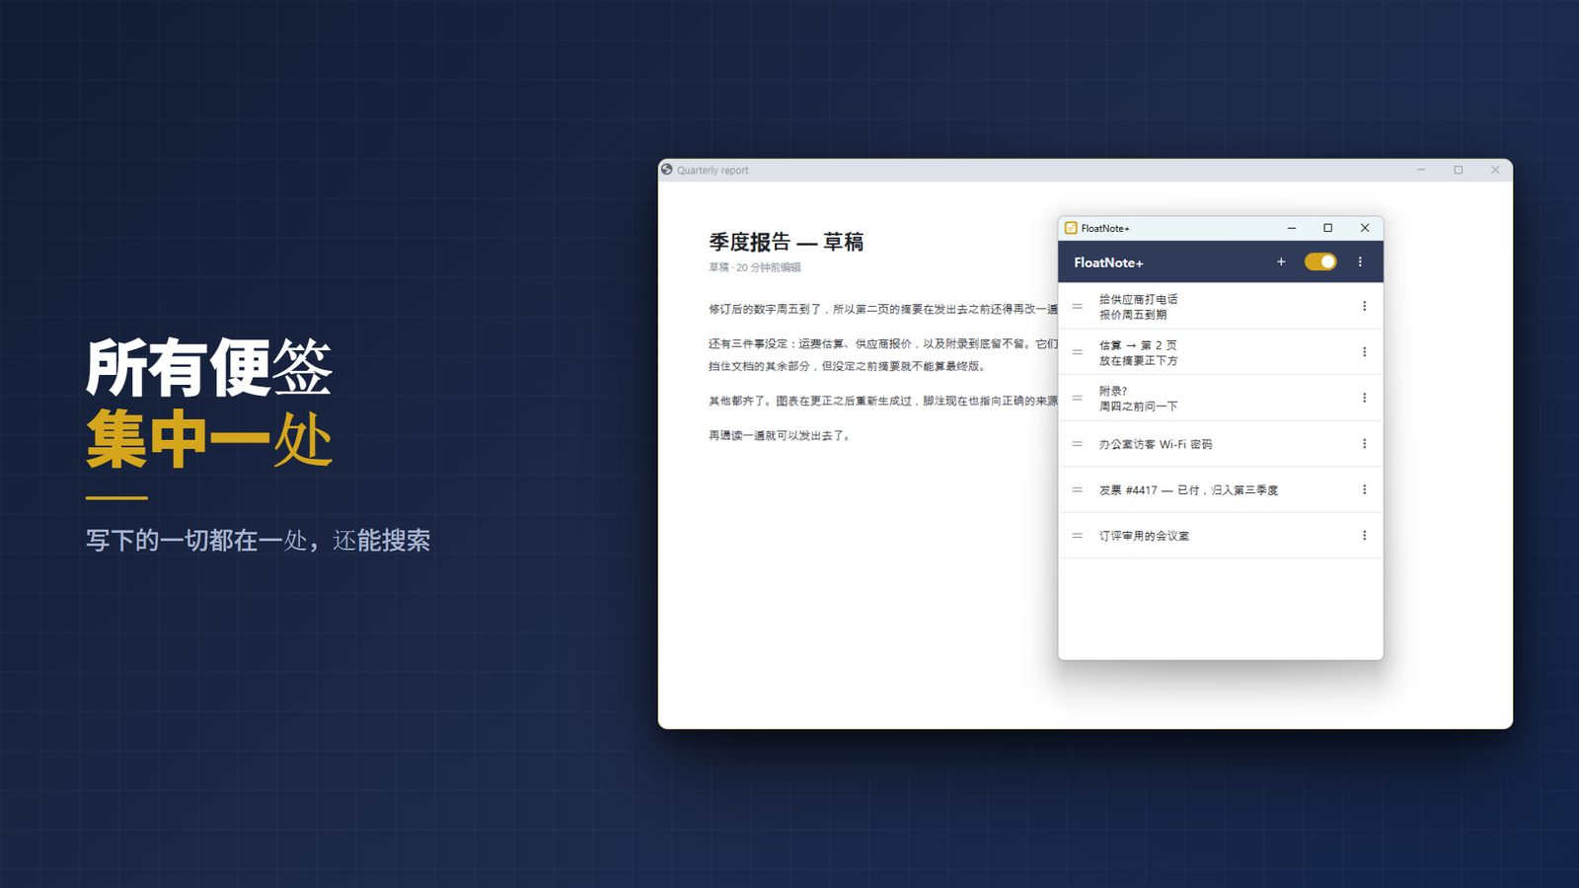Click the paragraph ending 再通读一遍就可以发出去了
Image resolution: width=1579 pixels, height=888 pixels.
[x=780, y=435]
